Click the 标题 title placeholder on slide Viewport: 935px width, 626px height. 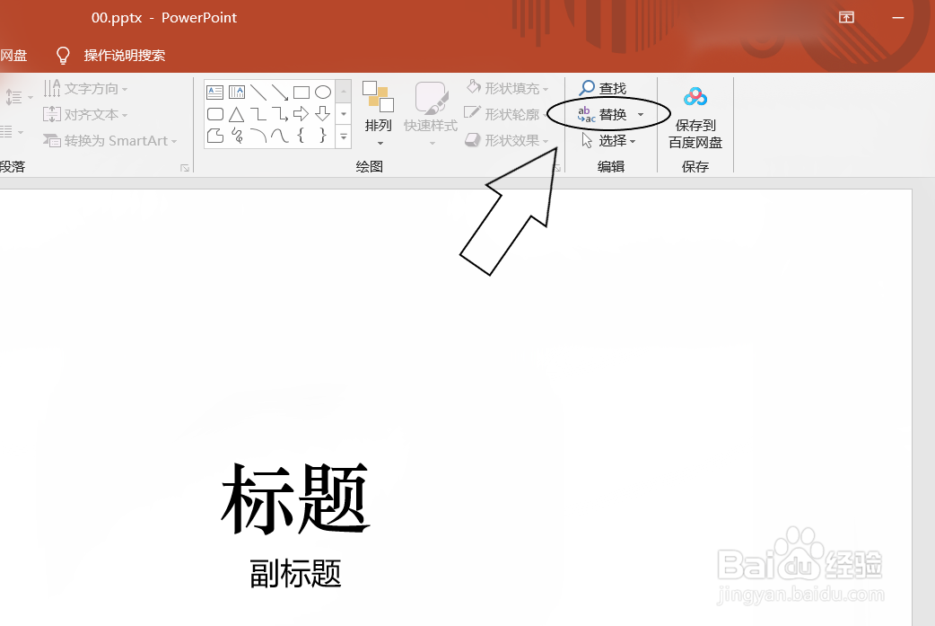pyautogui.click(x=295, y=498)
